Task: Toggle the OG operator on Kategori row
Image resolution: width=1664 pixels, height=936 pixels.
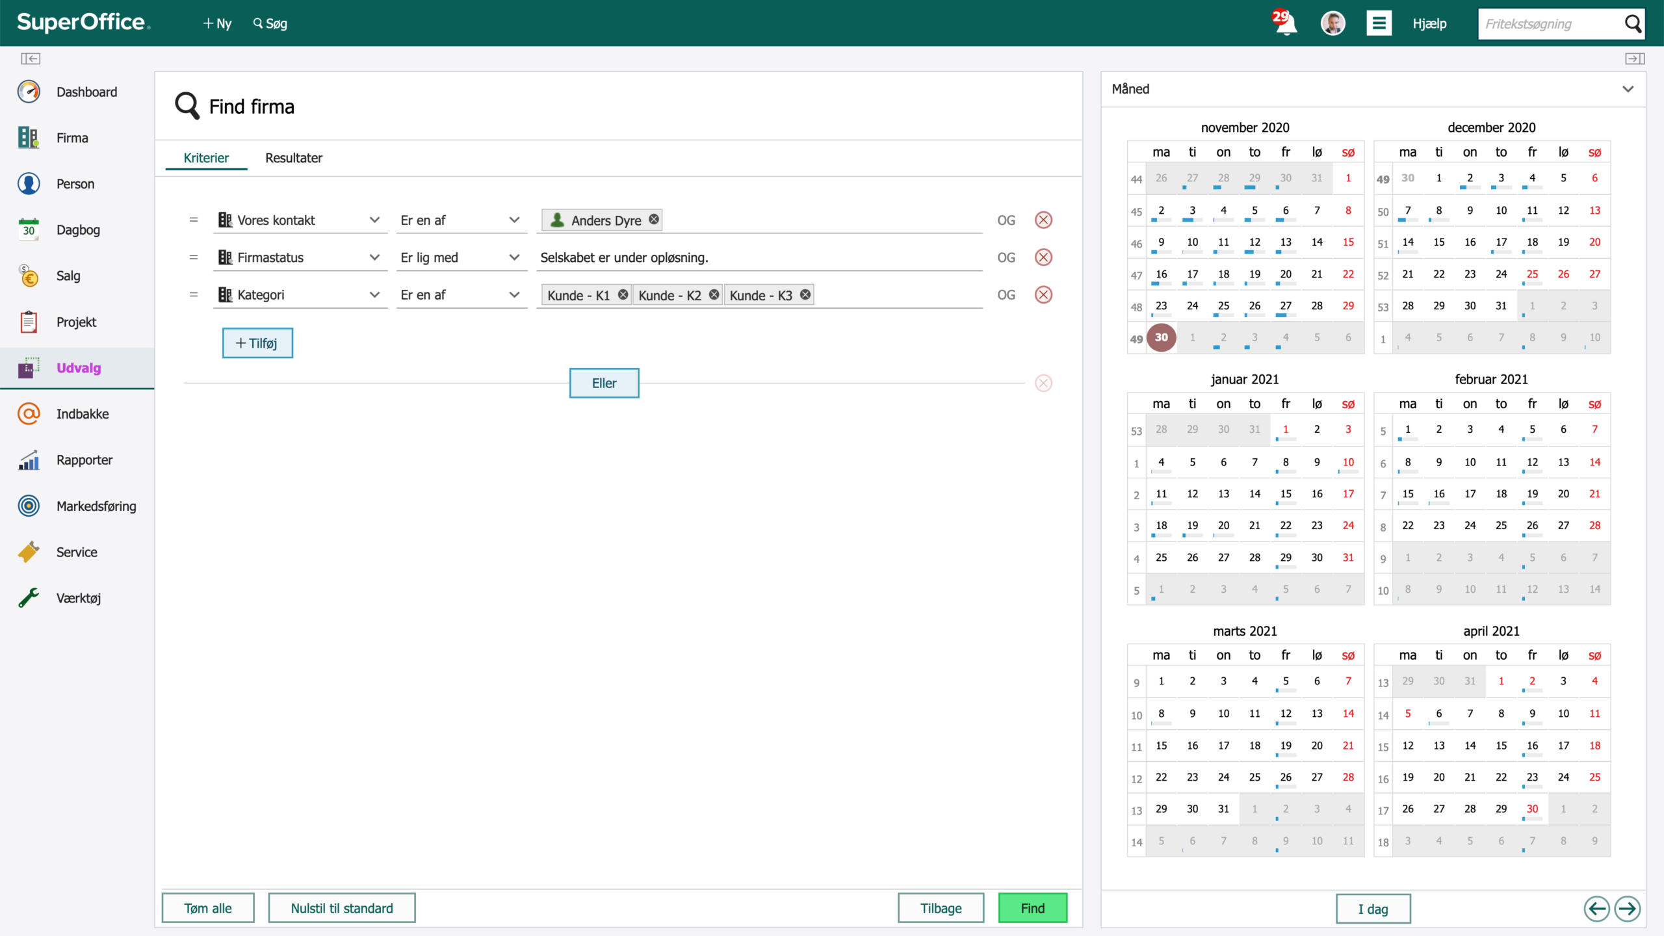Action: coord(1006,294)
